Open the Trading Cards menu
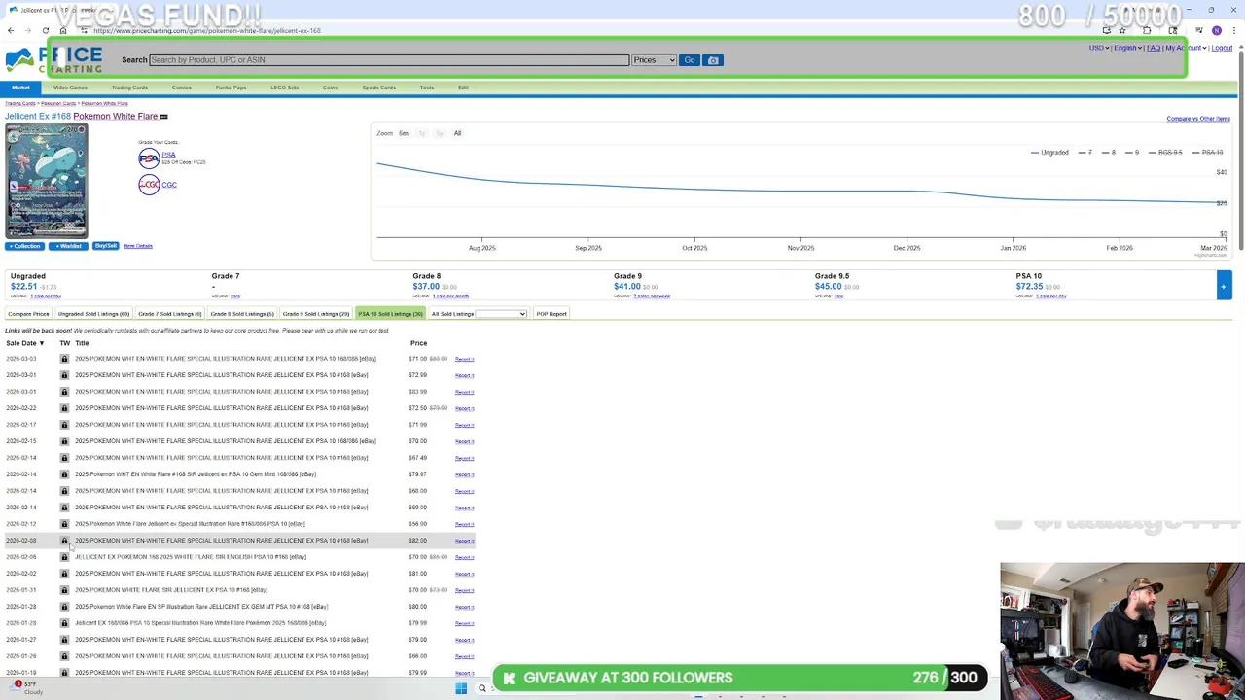Image resolution: width=1245 pixels, height=700 pixels. [x=129, y=87]
